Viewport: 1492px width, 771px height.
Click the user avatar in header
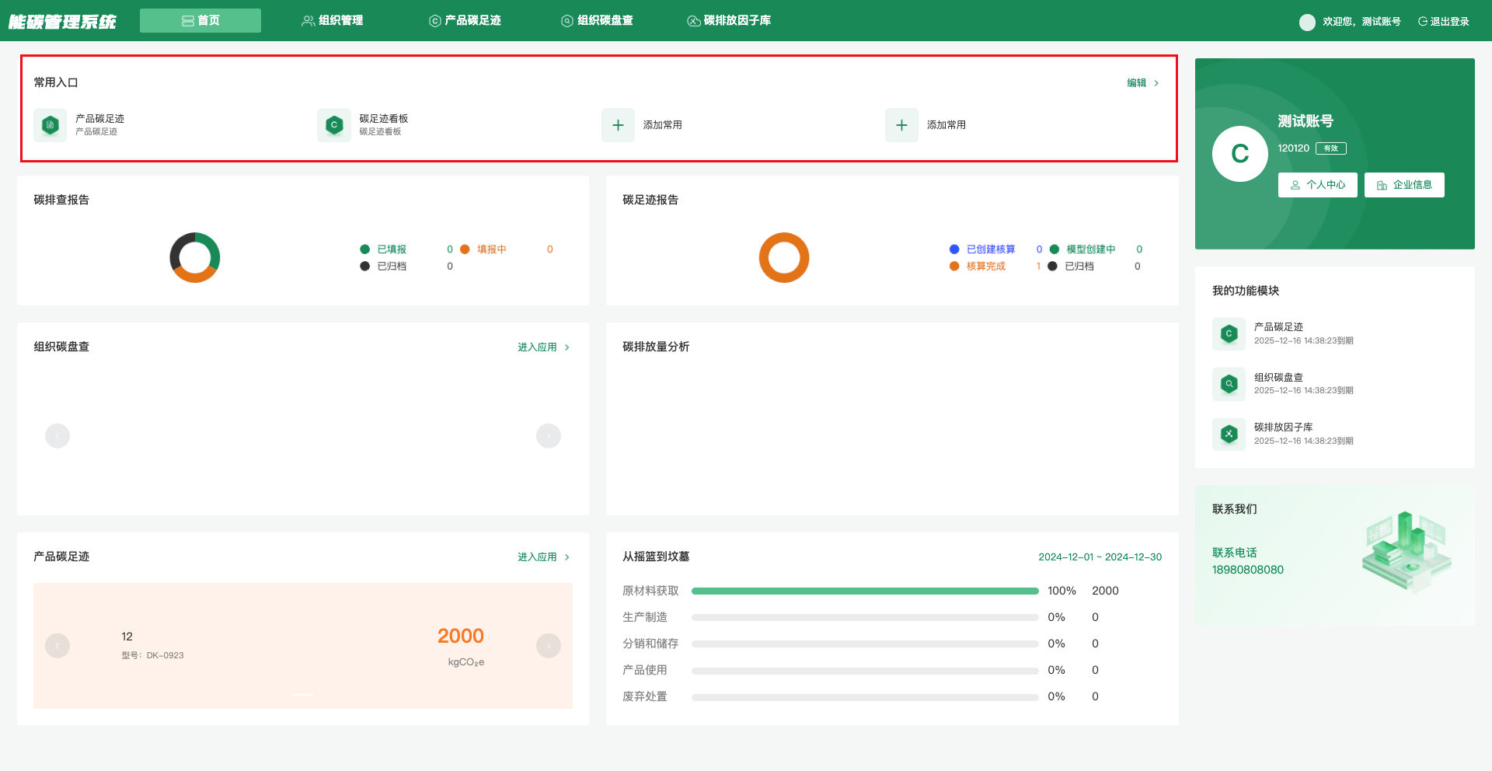pyautogui.click(x=1307, y=22)
